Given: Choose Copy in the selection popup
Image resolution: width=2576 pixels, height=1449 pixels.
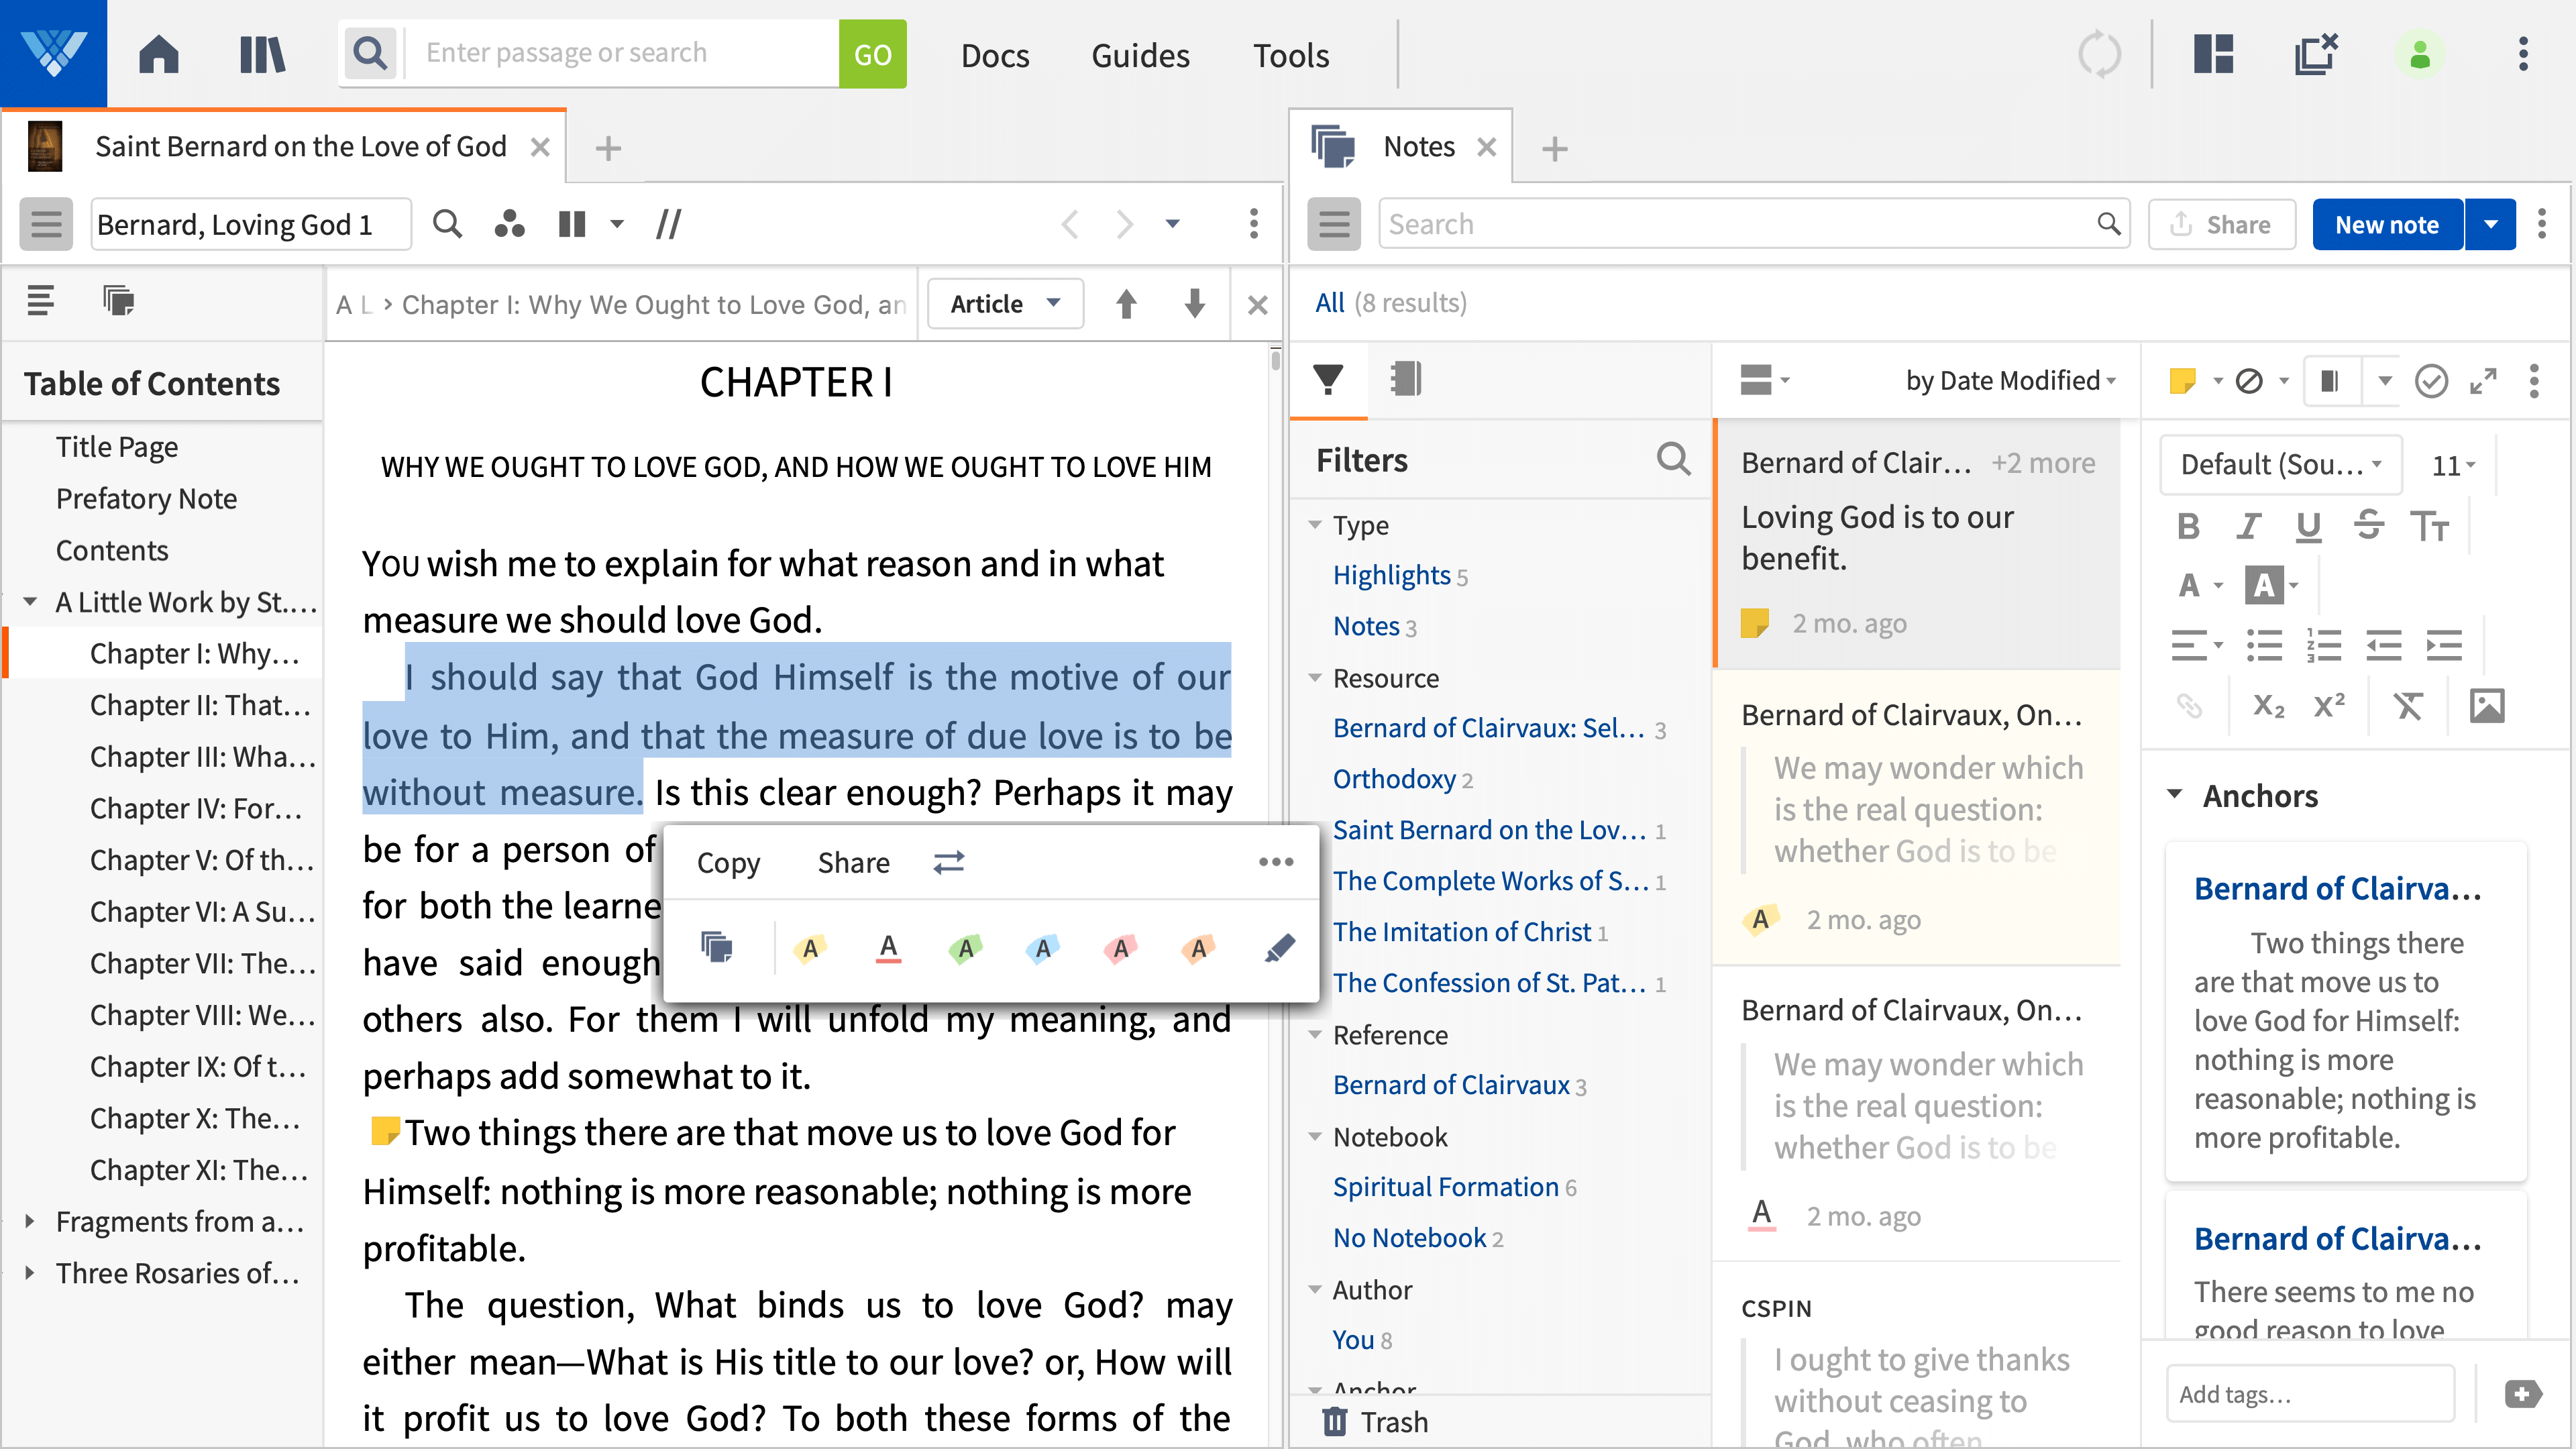Looking at the screenshot, I should 728,862.
